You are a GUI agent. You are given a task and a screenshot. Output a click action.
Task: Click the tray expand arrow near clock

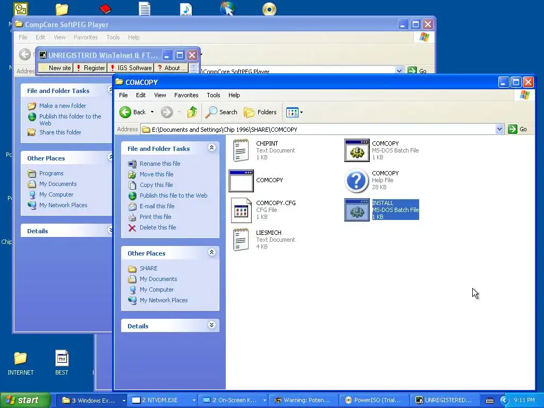tap(504, 401)
